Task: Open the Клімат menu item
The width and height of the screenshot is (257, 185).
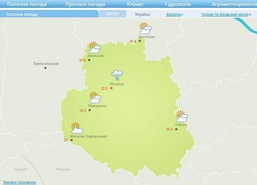Action: 135,4
